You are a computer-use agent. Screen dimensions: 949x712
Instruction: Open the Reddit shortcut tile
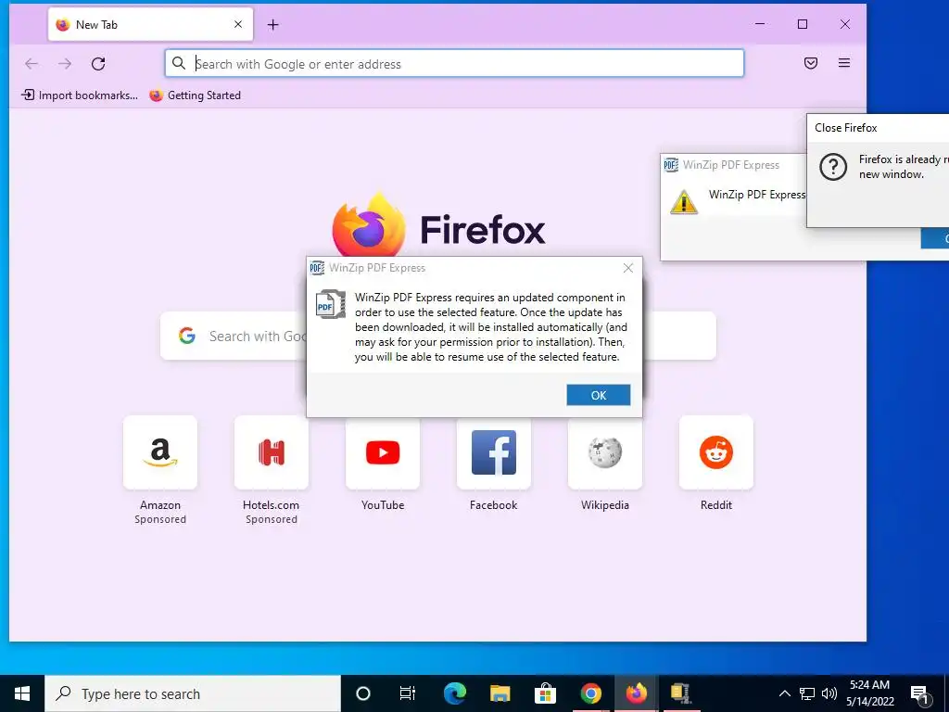pyautogui.click(x=716, y=452)
